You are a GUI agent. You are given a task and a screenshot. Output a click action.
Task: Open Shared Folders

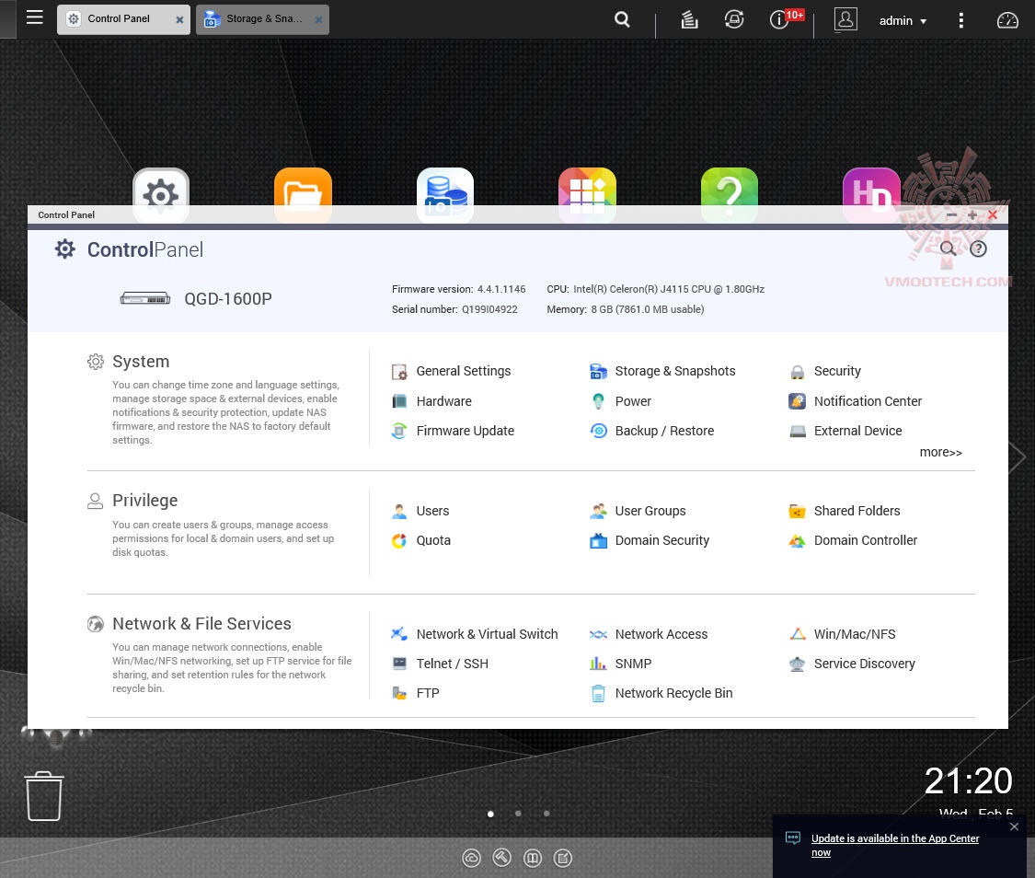(x=845, y=511)
